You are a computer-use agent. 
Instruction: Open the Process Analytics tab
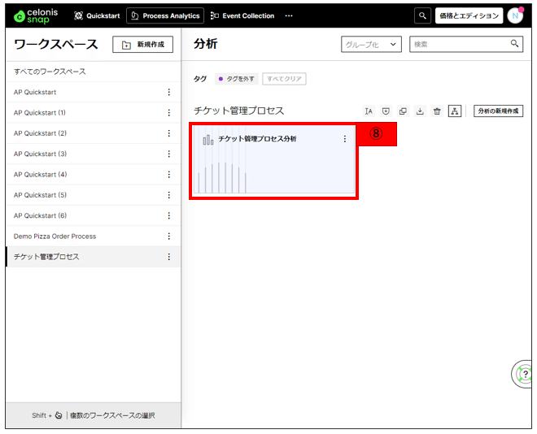(165, 15)
